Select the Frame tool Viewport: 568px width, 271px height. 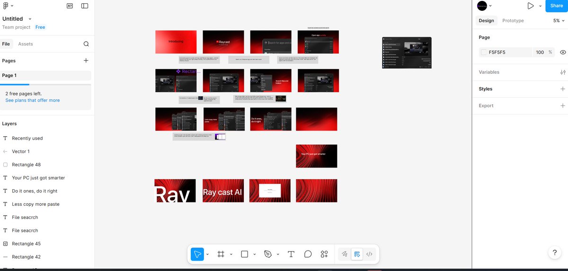coord(221,254)
